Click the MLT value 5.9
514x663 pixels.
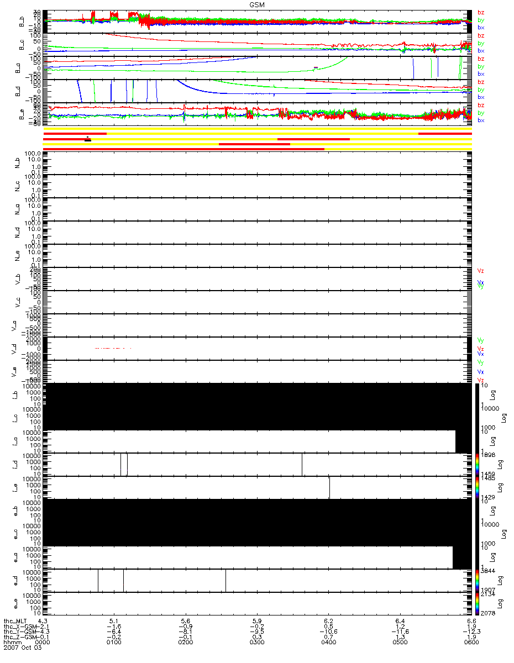(258, 620)
